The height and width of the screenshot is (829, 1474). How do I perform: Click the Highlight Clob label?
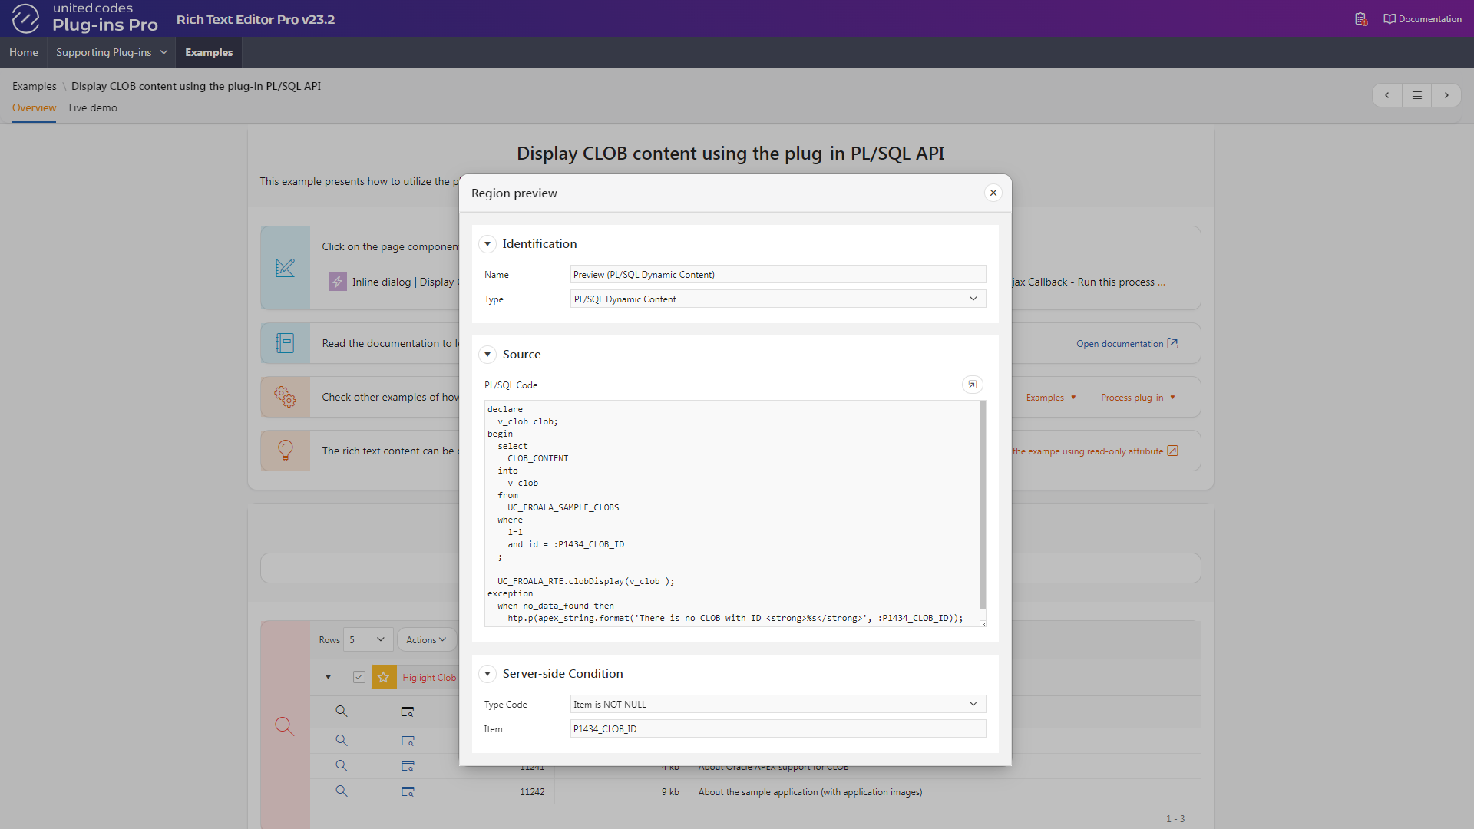pyautogui.click(x=429, y=678)
